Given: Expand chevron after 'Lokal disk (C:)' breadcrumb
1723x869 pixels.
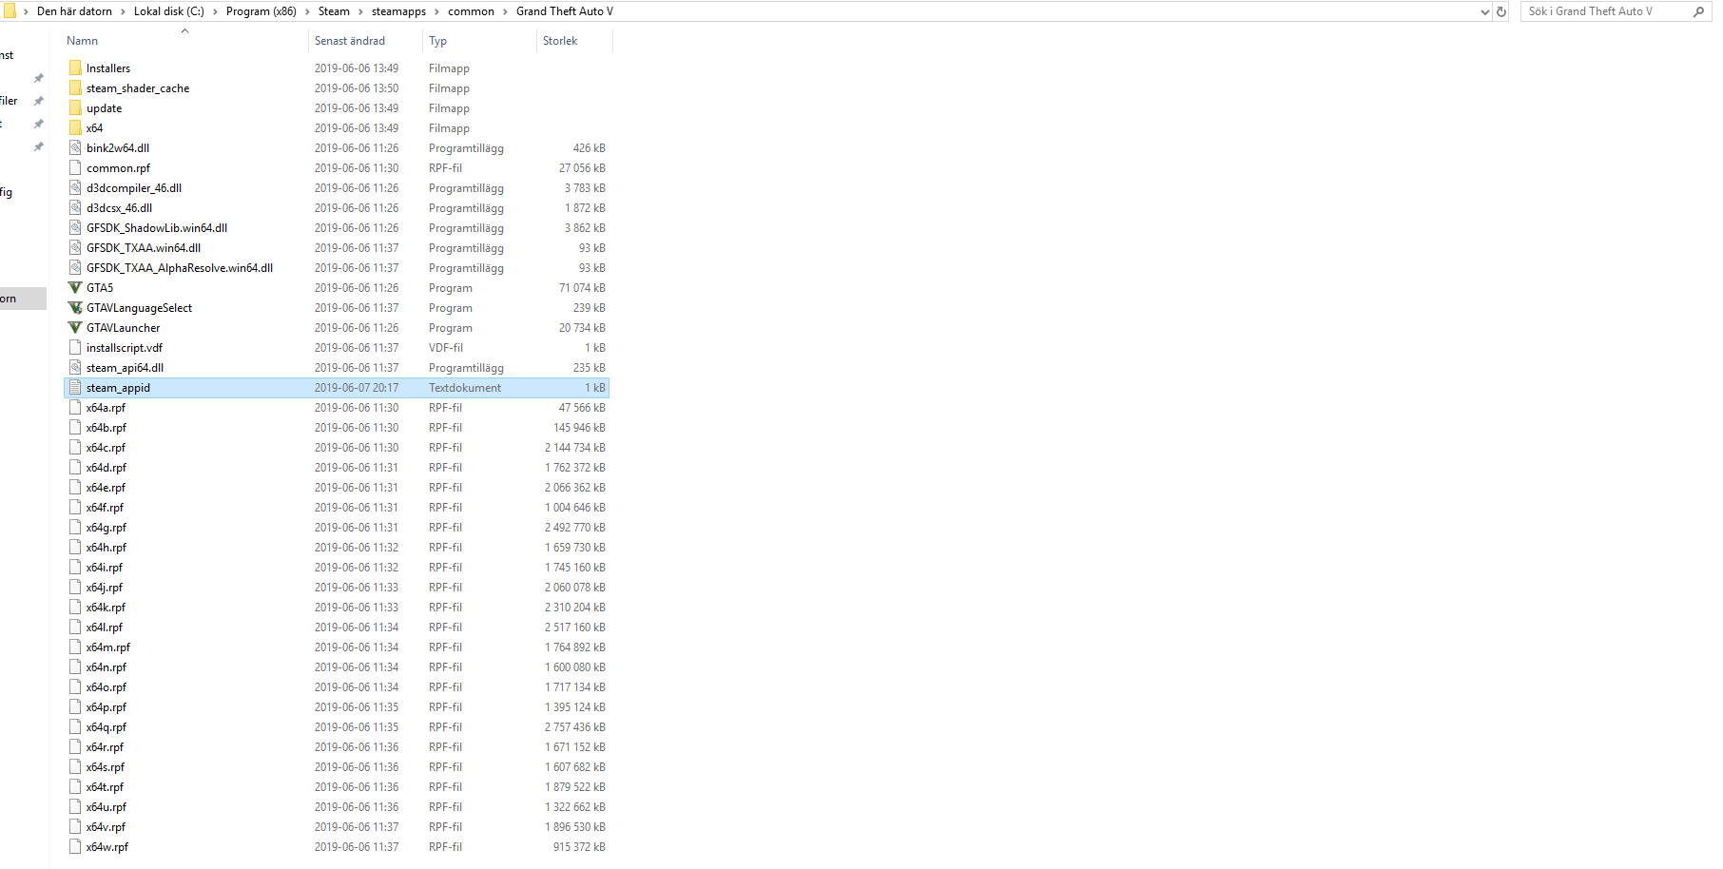Looking at the screenshot, I should coord(215,11).
